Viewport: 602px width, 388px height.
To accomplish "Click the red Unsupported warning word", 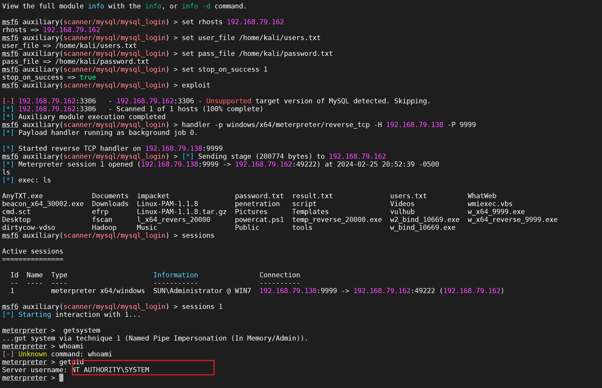I will click(228, 101).
